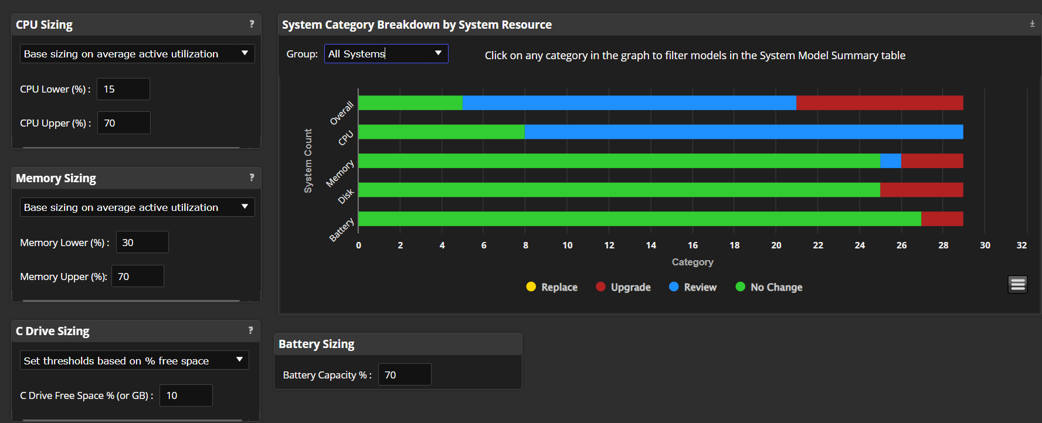This screenshot has width=1042, height=423.
Task: Toggle the No Change legend series
Action: (769, 287)
